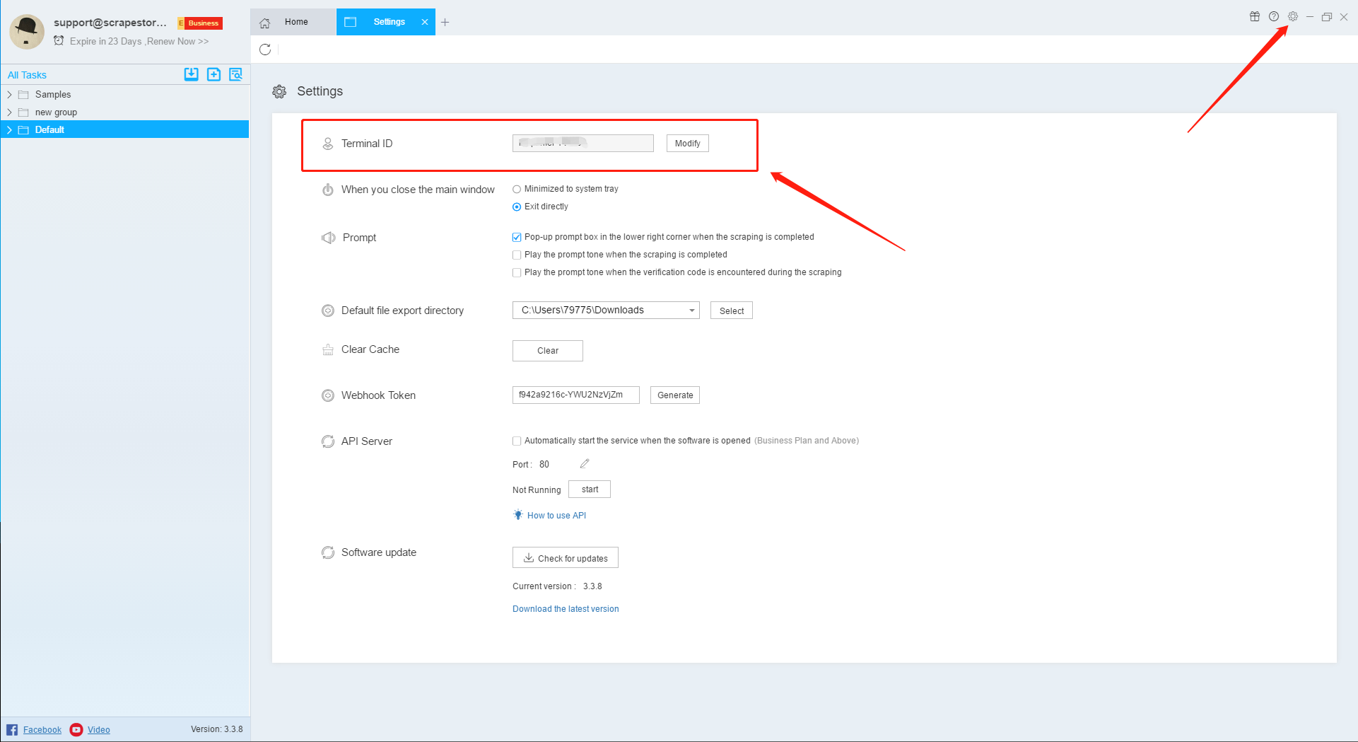Switch to the Home tab
This screenshot has height=742, width=1358.
[x=293, y=22]
